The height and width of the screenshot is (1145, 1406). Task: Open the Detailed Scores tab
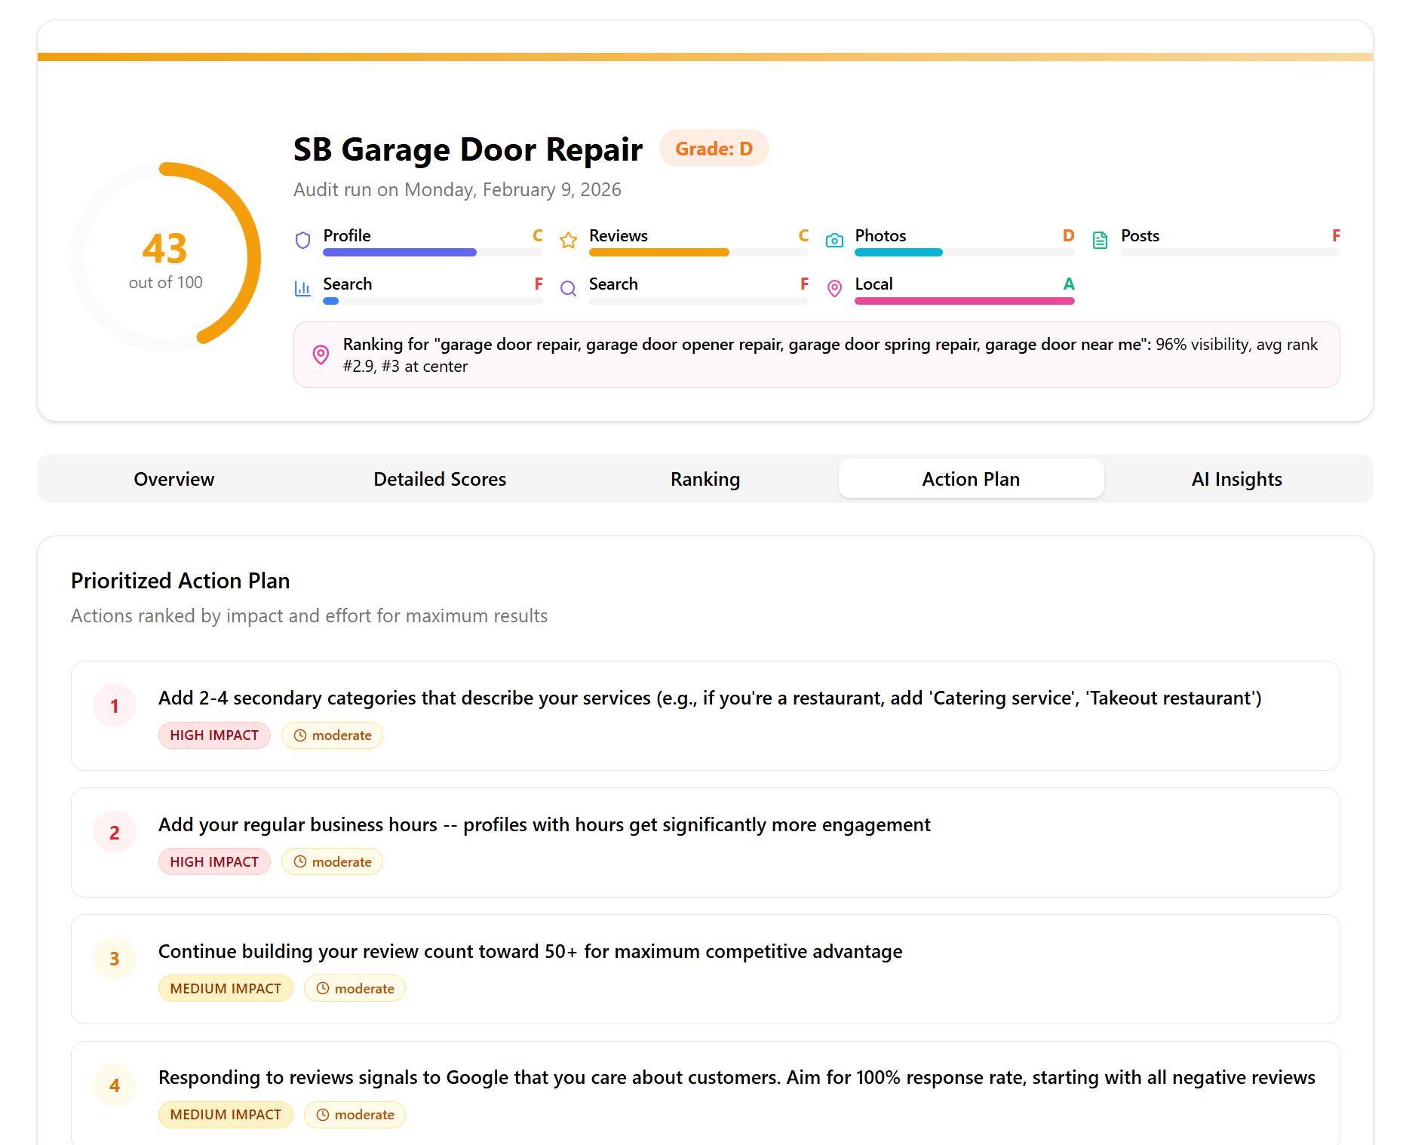coord(440,478)
